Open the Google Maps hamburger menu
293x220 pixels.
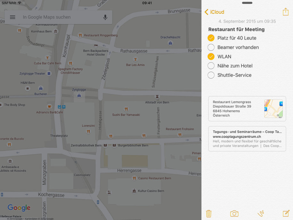(12, 17)
